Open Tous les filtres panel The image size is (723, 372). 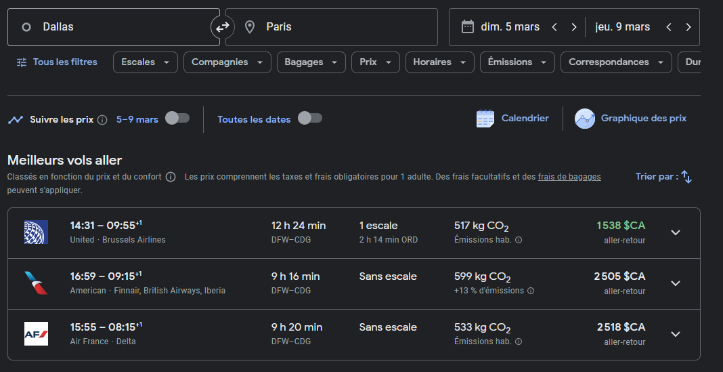point(57,62)
